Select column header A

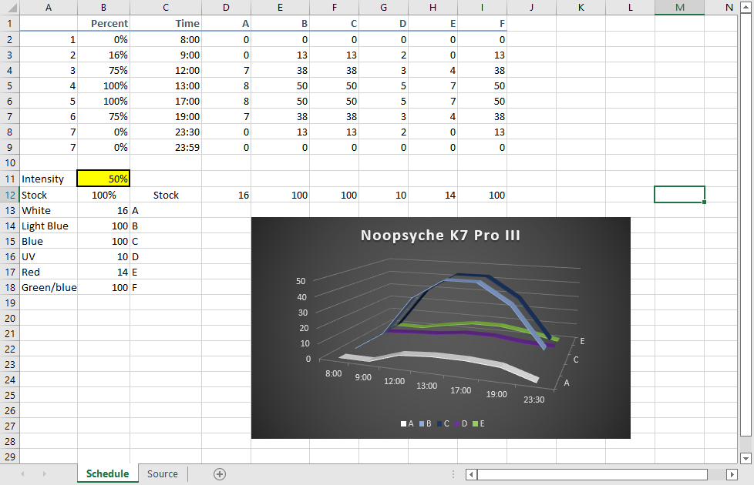tap(49, 7)
